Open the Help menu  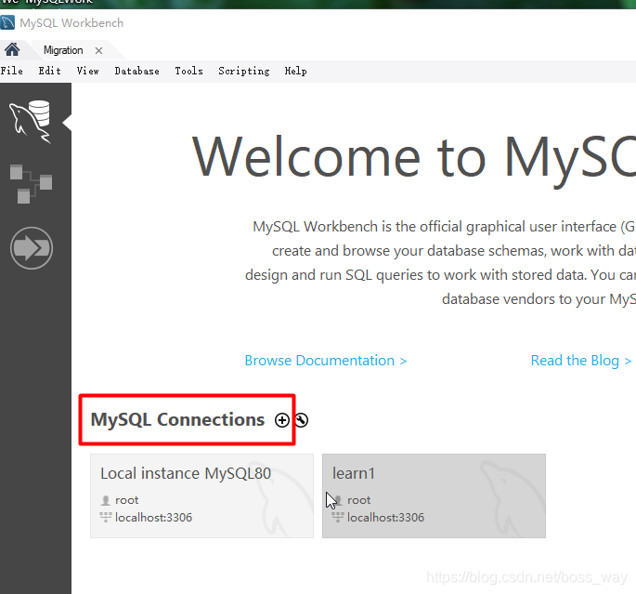pyautogui.click(x=295, y=71)
